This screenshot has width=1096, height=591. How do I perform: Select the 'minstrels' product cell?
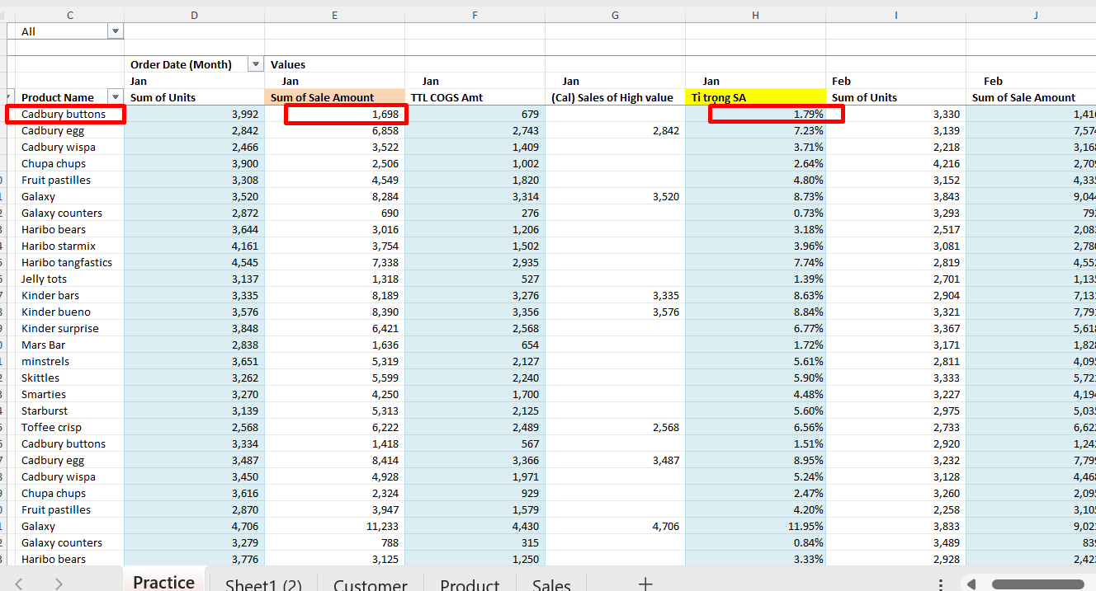pyautogui.click(x=69, y=361)
